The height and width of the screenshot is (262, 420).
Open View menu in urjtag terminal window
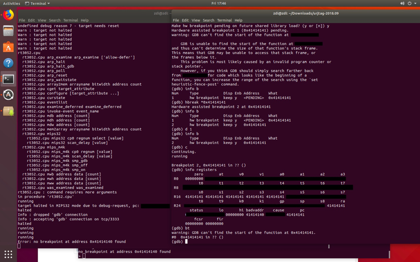195,20
